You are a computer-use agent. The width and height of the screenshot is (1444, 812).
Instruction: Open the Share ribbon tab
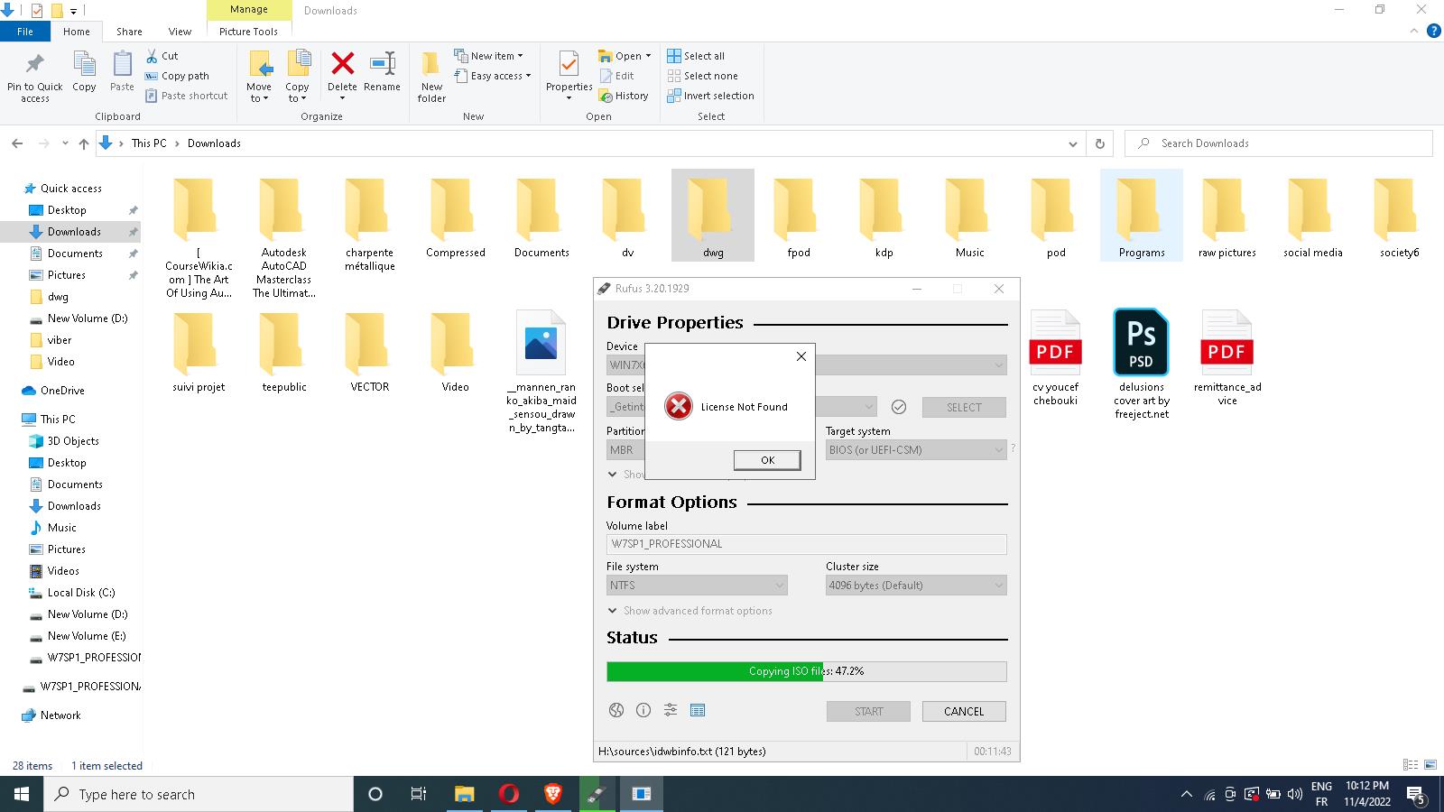(x=129, y=32)
